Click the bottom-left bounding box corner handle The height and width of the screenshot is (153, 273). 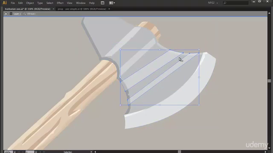click(120, 105)
